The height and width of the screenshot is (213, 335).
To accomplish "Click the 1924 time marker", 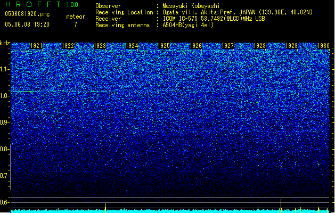I will point(132,46).
